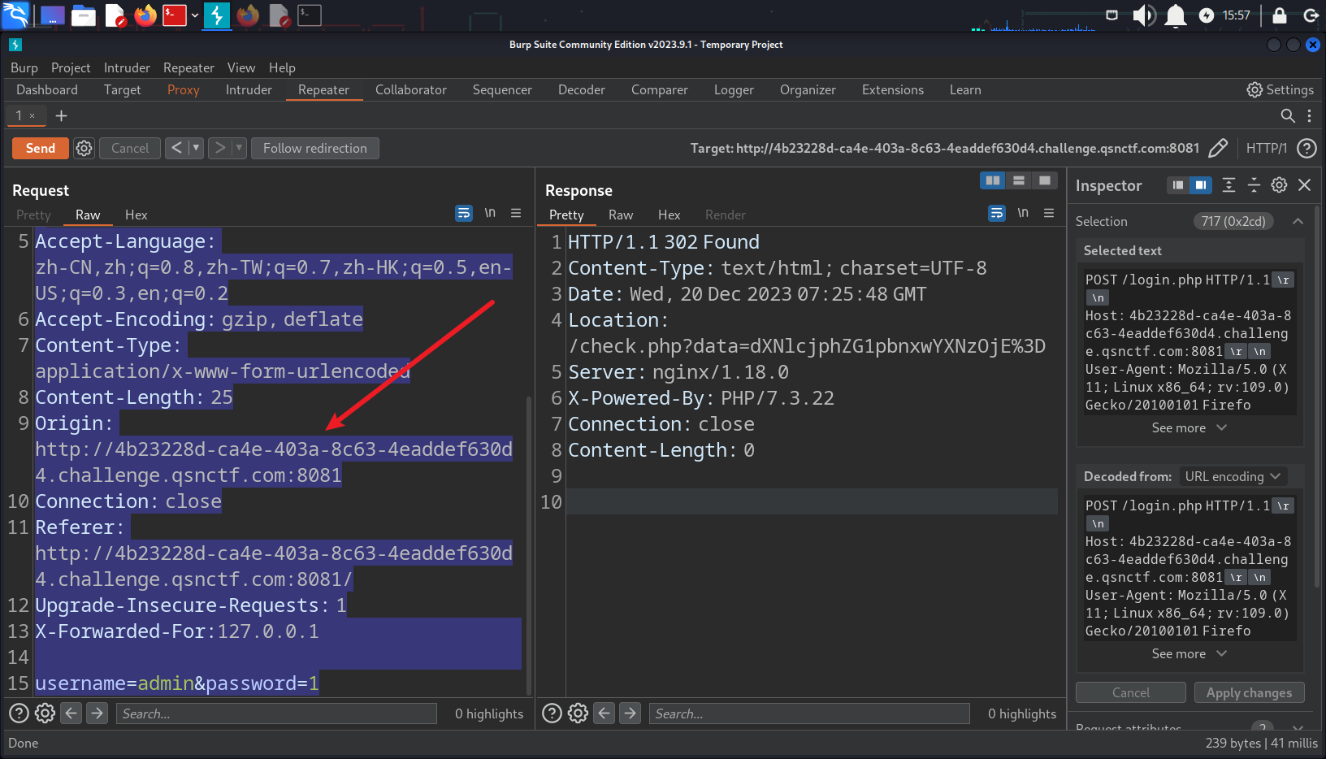Open notifications bell in system tray
This screenshot has height=759, width=1326.
coord(1175,15)
